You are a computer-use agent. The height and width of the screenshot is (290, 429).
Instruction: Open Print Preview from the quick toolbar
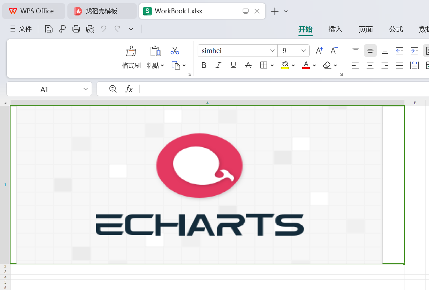coord(90,29)
